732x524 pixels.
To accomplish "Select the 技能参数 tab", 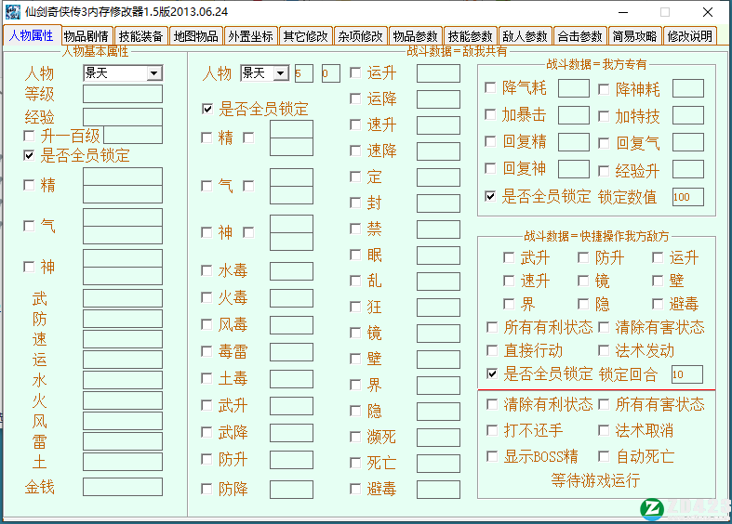I will click(x=471, y=36).
